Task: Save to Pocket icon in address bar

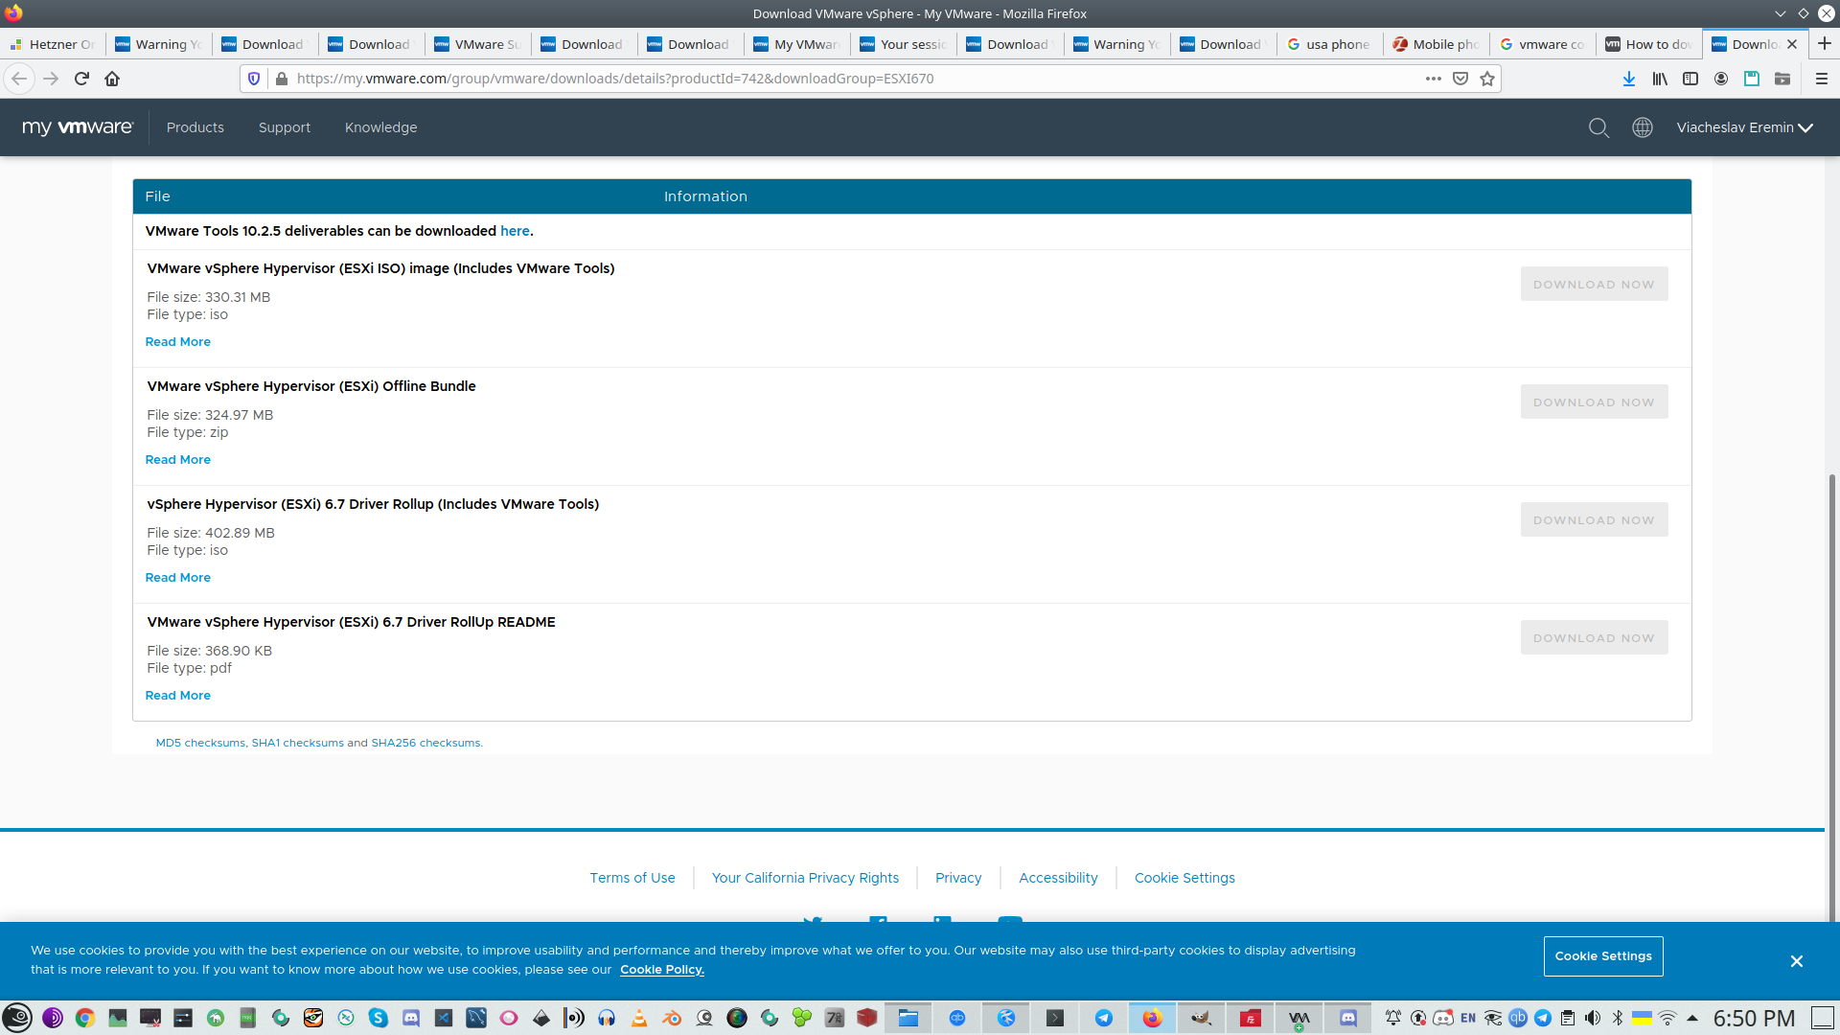Action: point(1460,79)
